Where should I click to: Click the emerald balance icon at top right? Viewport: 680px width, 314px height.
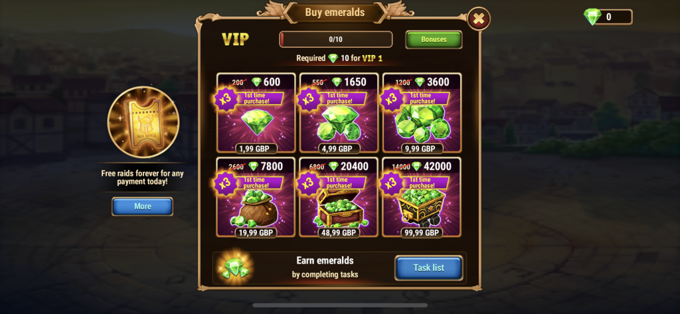click(592, 17)
